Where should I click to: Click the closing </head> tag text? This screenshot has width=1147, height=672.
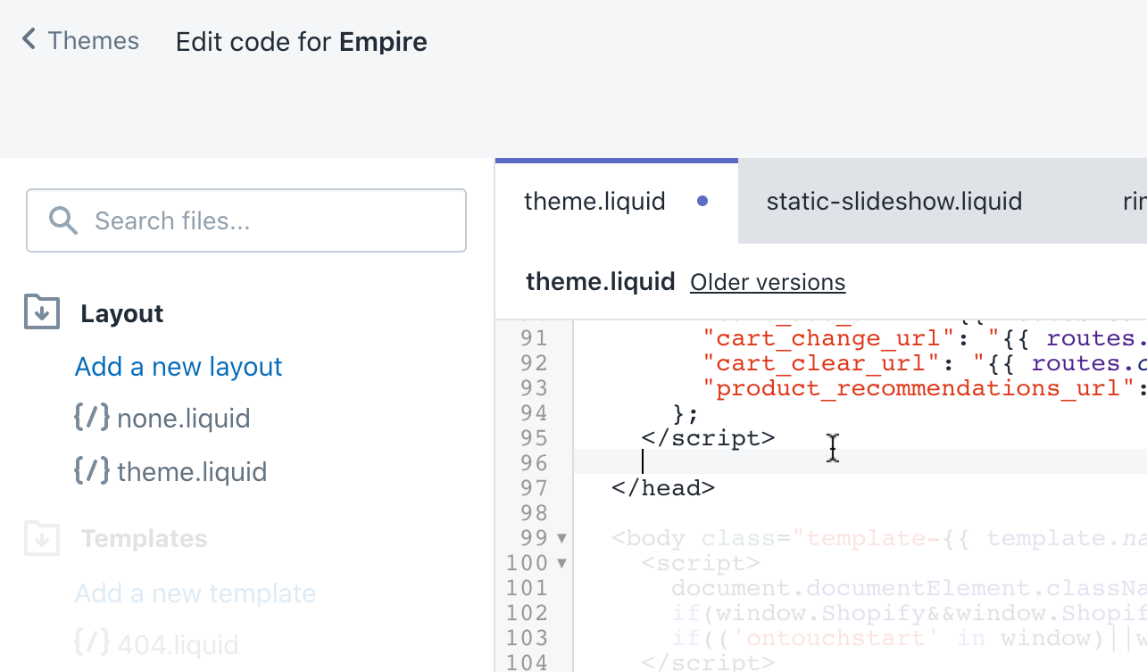click(x=663, y=487)
